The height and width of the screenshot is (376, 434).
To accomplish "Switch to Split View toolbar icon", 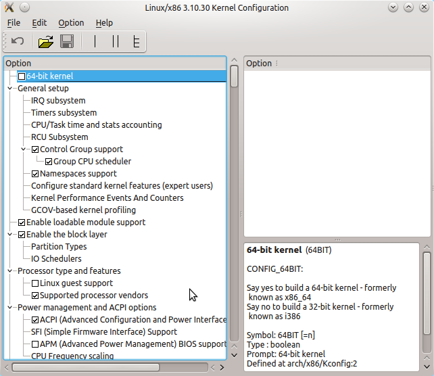I will (x=116, y=42).
